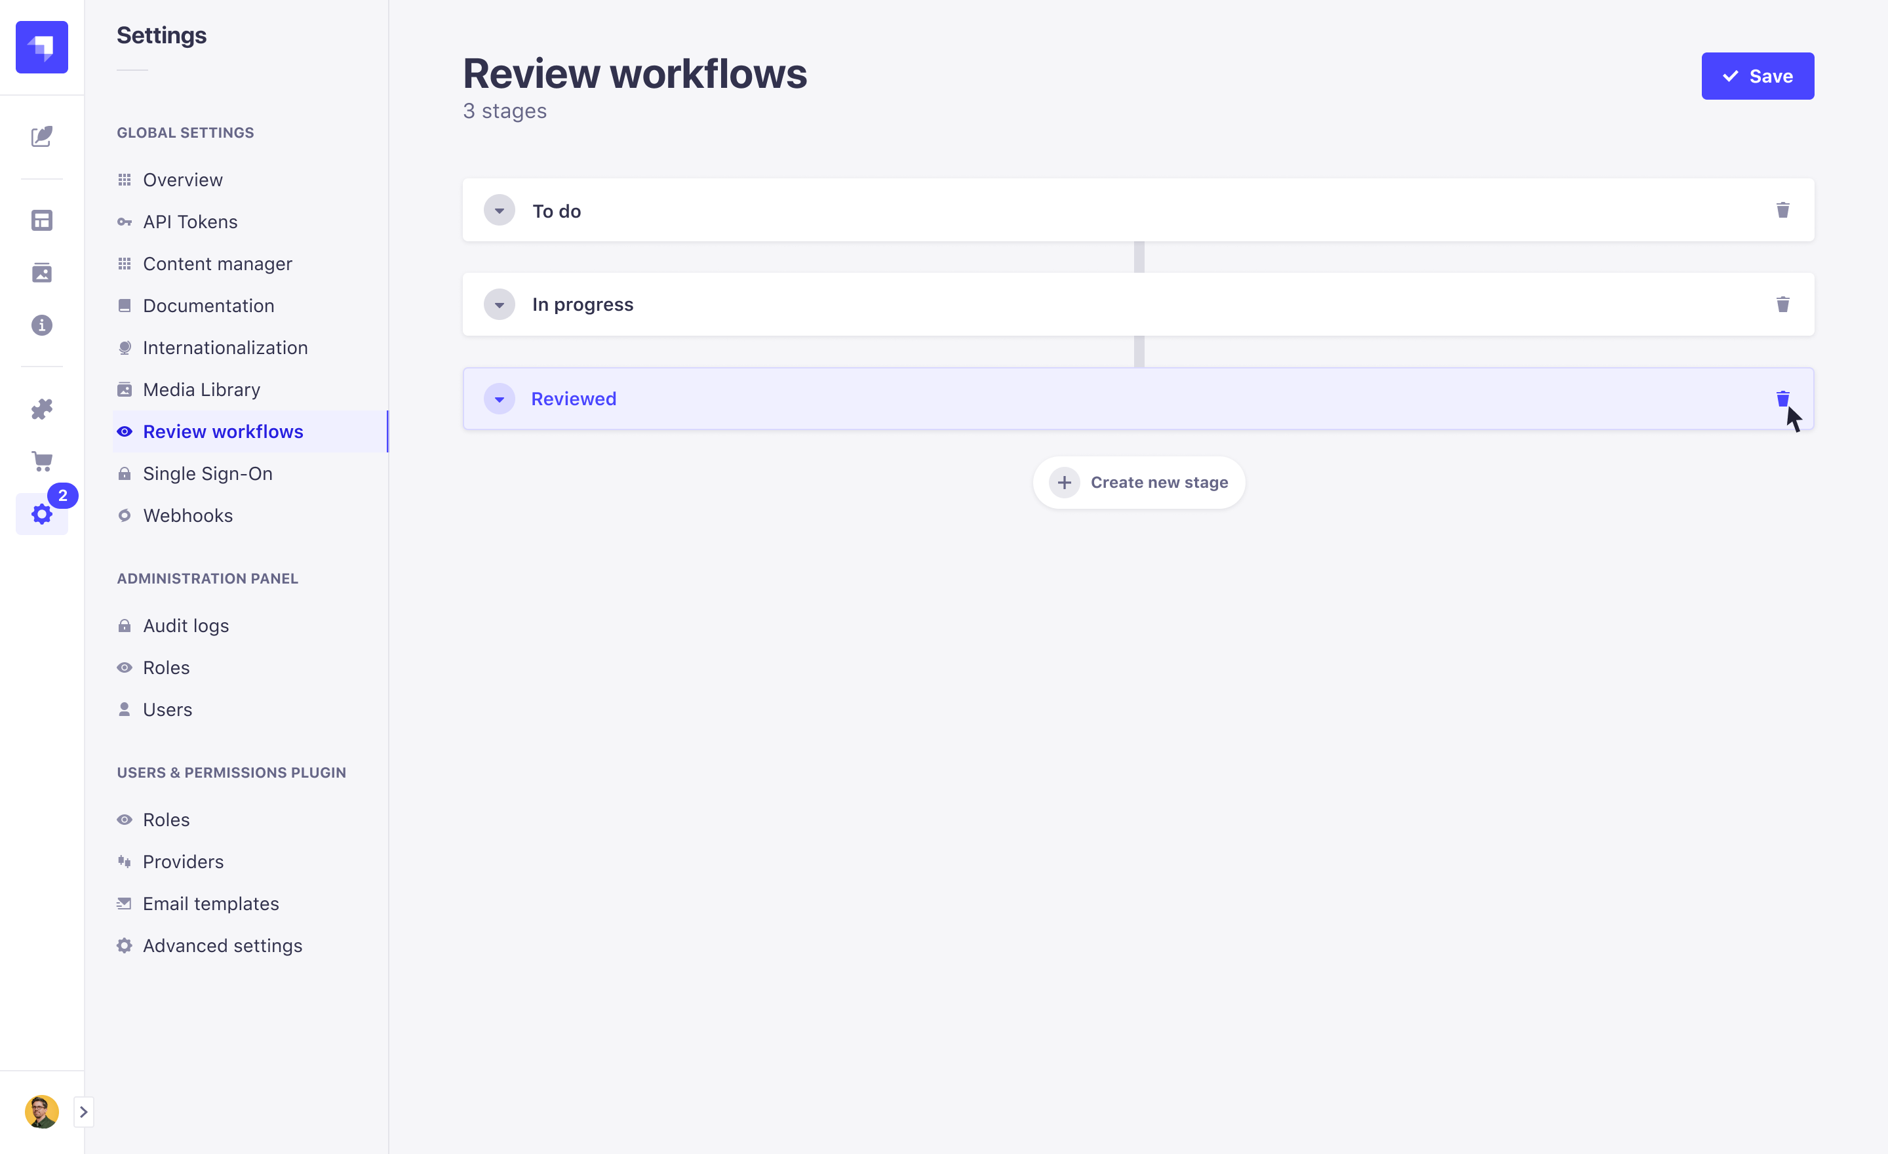This screenshot has height=1154, width=1888.
Task: Open Audit logs in administration panel
Action: coord(186,626)
